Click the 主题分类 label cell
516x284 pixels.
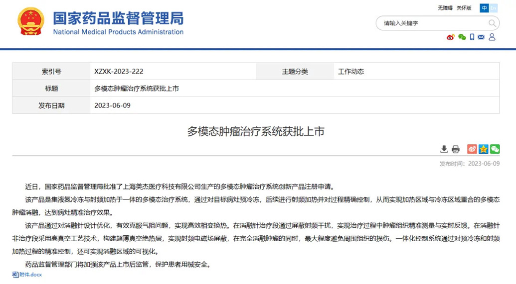click(295, 72)
